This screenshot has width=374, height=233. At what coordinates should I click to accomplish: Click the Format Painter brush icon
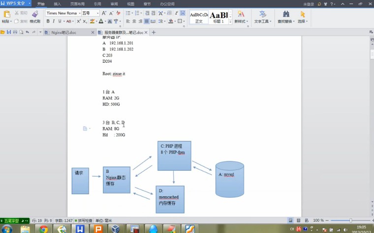tap(35, 14)
